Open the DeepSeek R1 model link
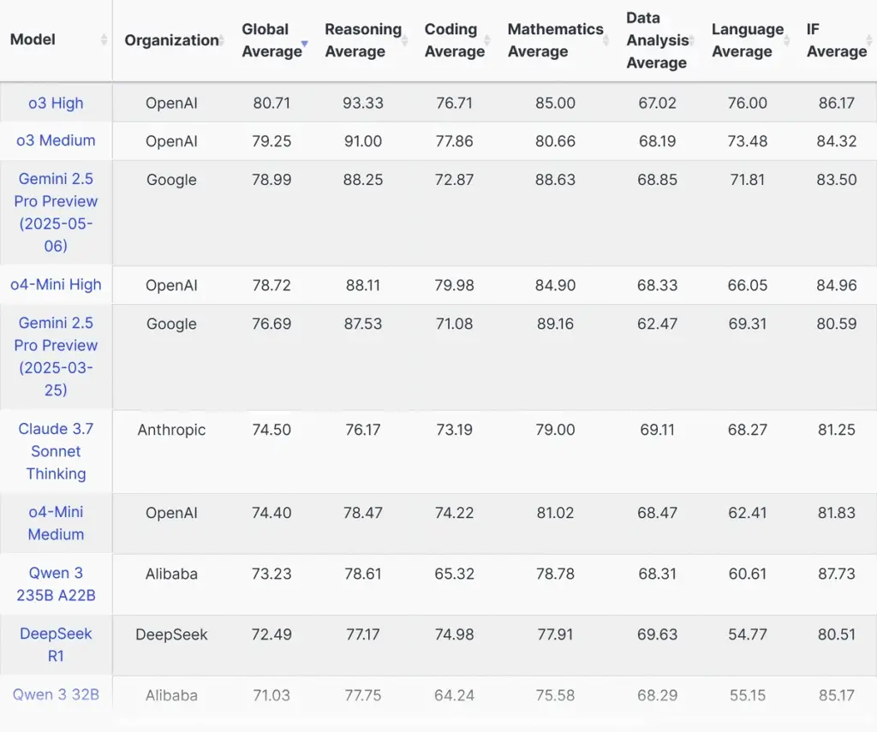 [x=56, y=644]
